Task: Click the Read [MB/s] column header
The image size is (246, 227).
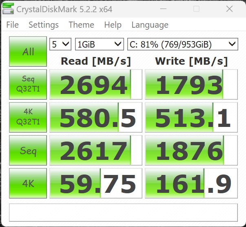Action: 96,61
